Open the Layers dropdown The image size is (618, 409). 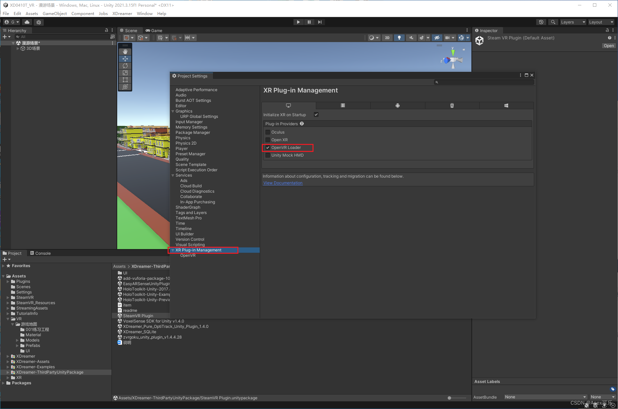pos(573,22)
